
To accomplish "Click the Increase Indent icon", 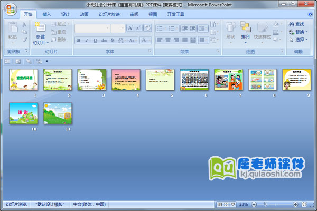I will [x=192, y=28].
